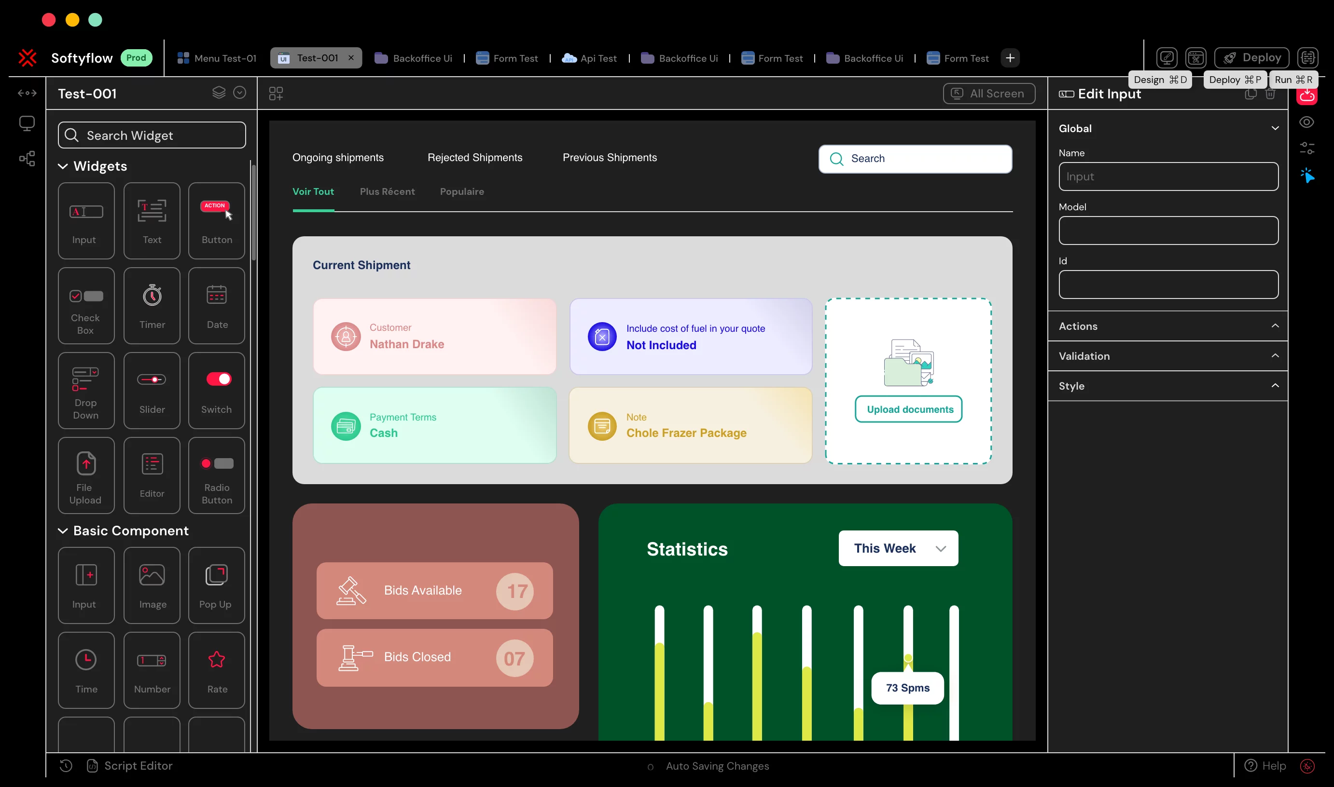1334x787 pixels.
Task: Switch to the Menu Test-01 tab
Action: click(217, 58)
